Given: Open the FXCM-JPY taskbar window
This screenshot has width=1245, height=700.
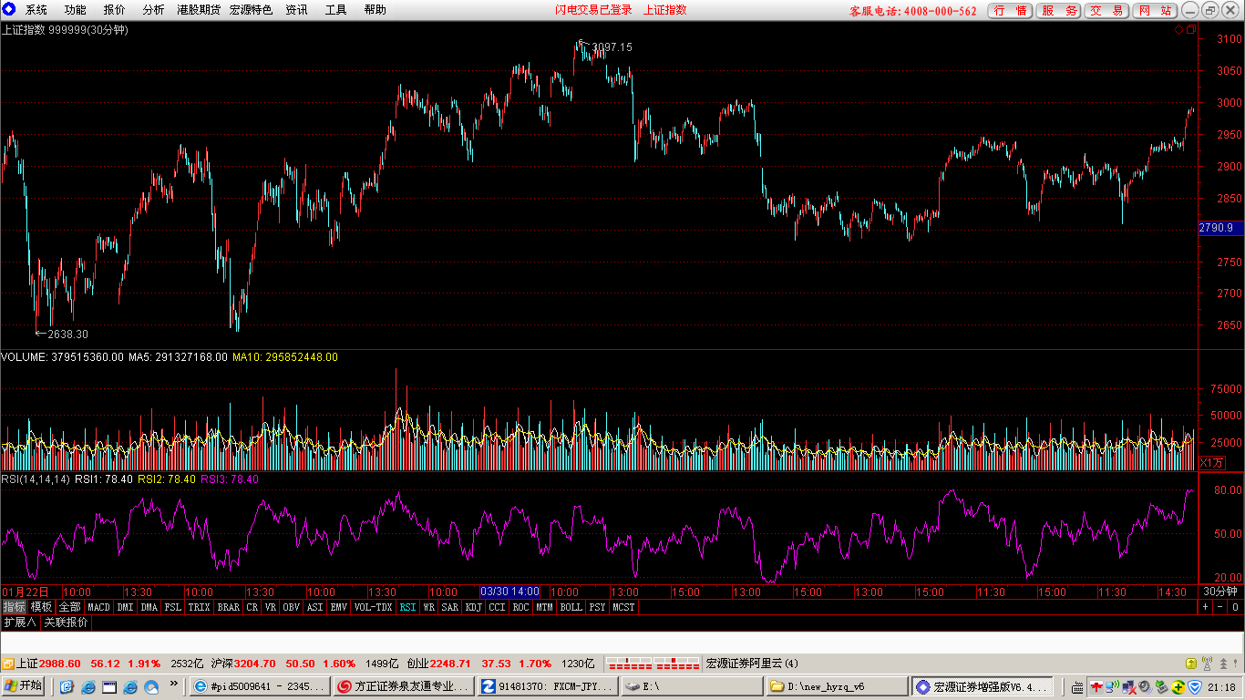Looking at the screenshot, I should coord(548,686).
